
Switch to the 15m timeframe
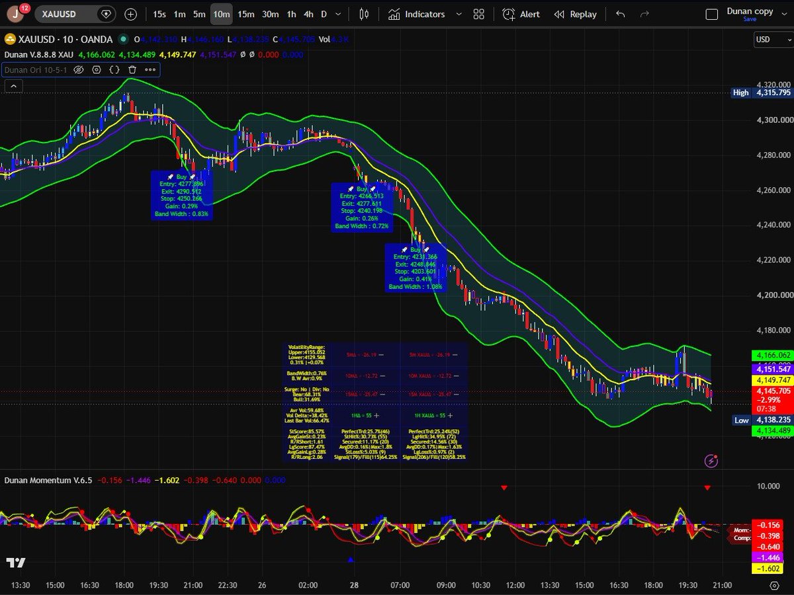tap(245, 14)
